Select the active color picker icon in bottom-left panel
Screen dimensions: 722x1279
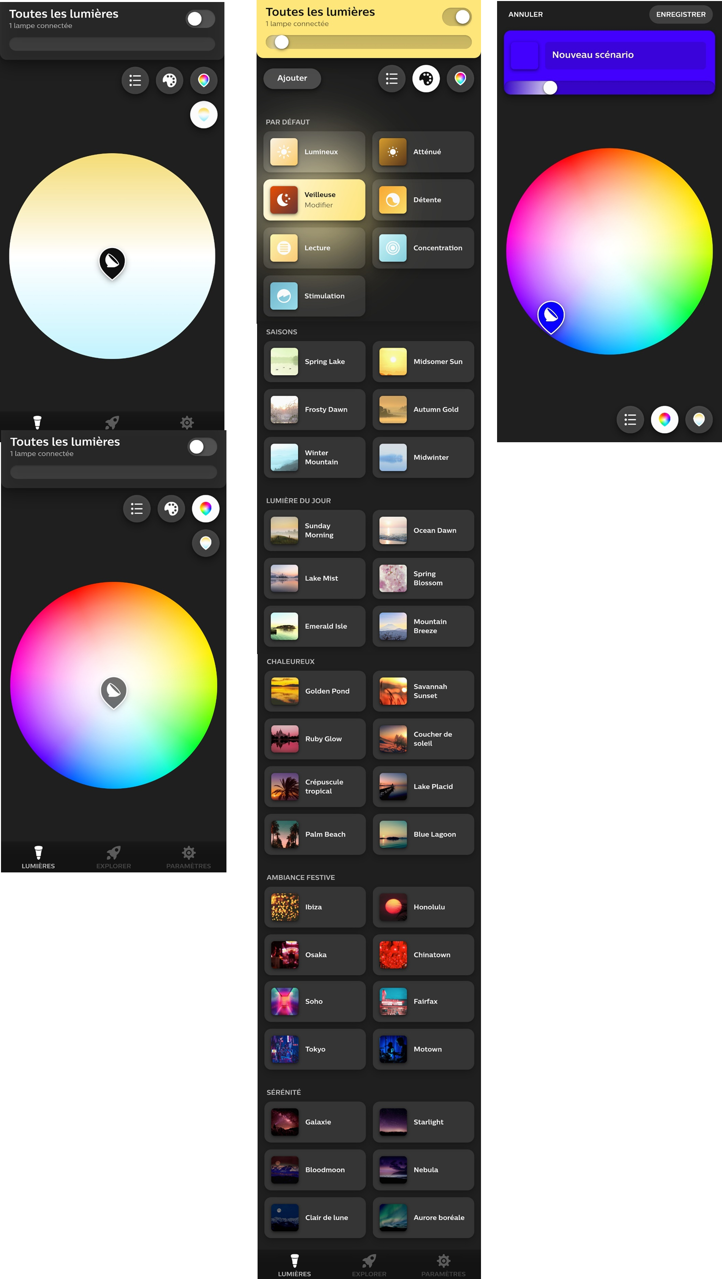tap(206, 508)
